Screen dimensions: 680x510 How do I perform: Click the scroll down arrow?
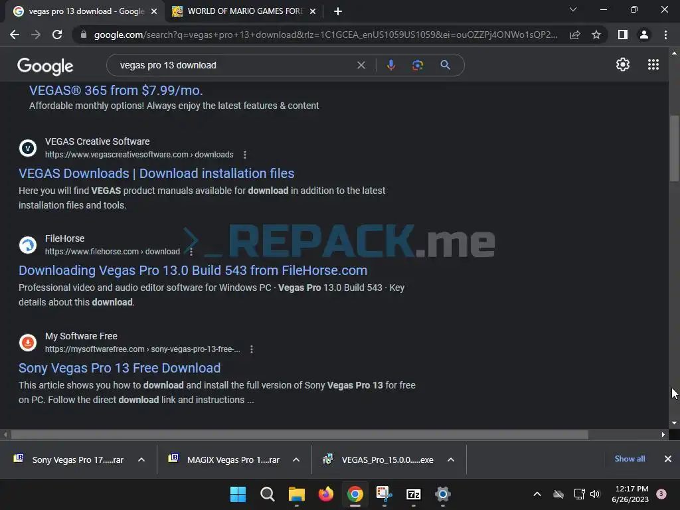[674, 423]
